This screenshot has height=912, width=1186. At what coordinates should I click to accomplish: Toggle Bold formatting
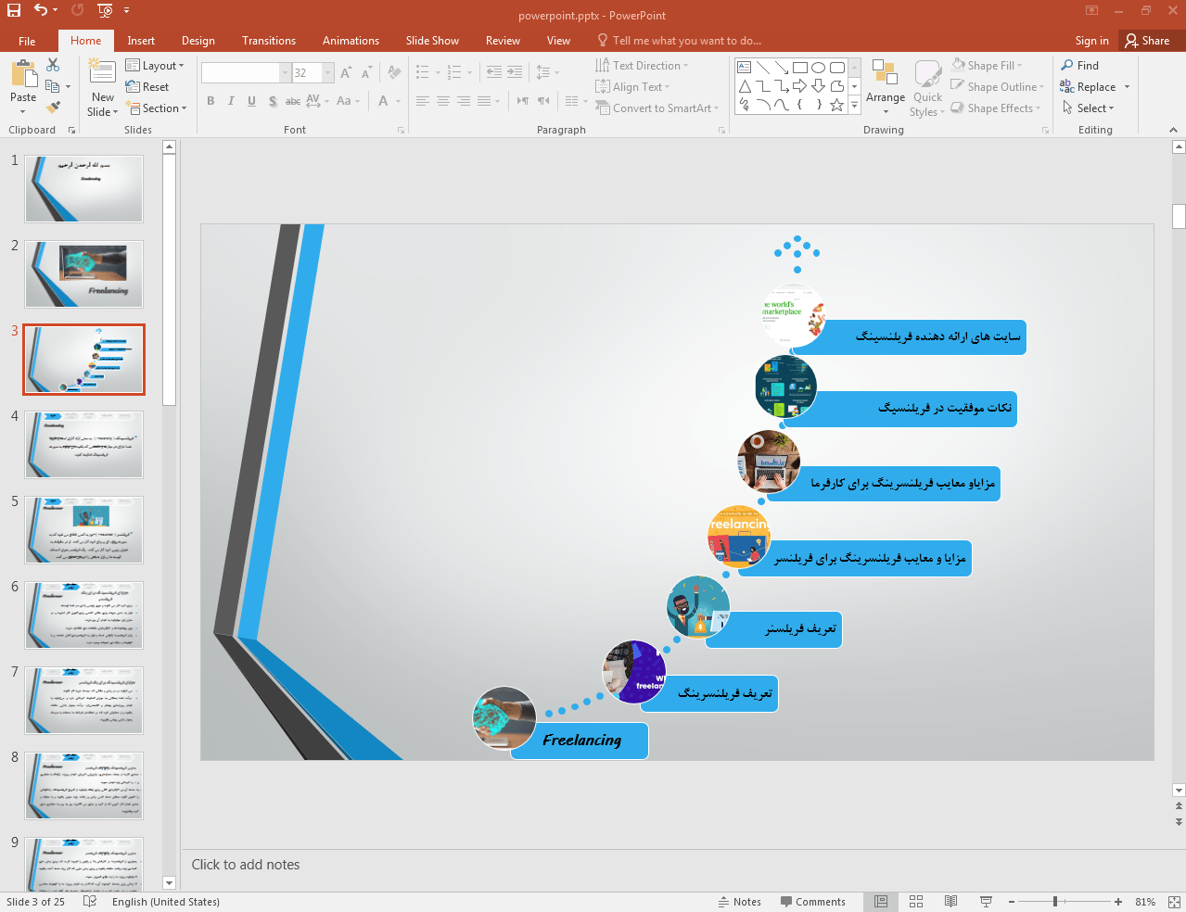pos(210,101)
